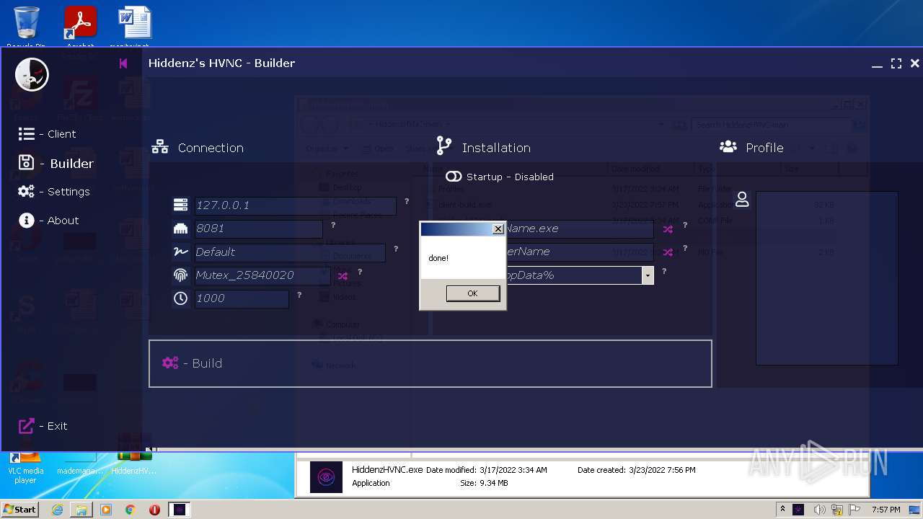This screenshot has height=519, width=923.
Task: Edit the Mutex_25840020 field
Action: (x=262, y=275)
